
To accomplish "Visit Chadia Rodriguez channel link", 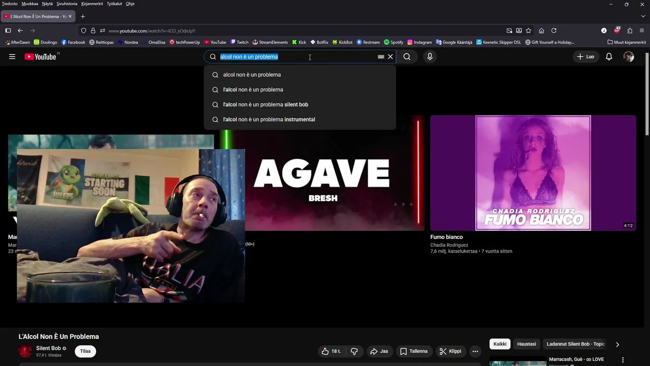I will pos(449,245).
